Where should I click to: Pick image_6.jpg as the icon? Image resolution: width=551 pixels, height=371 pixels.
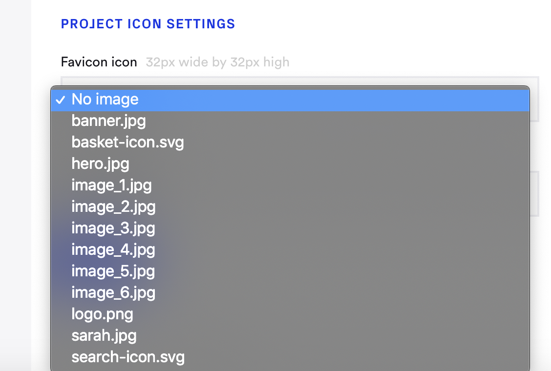[113, 292]
